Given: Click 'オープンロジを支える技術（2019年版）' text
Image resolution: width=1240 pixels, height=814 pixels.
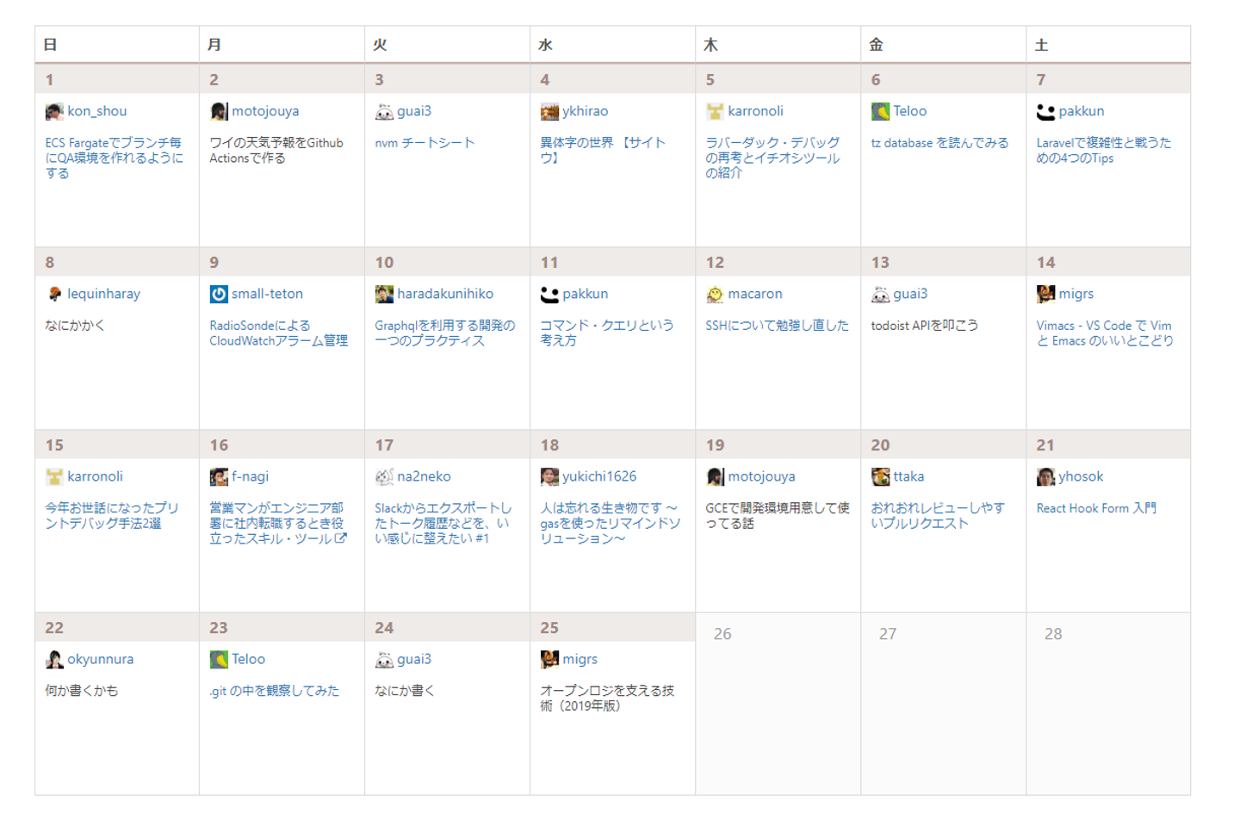Looking at the screenshot, I should tap(607, 698).
